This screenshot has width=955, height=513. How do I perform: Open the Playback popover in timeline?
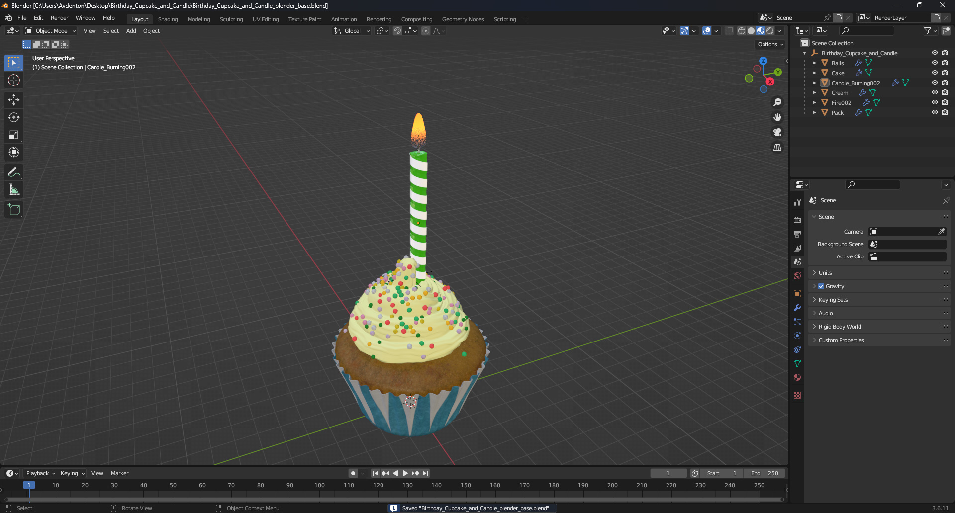tap(40, 473)
